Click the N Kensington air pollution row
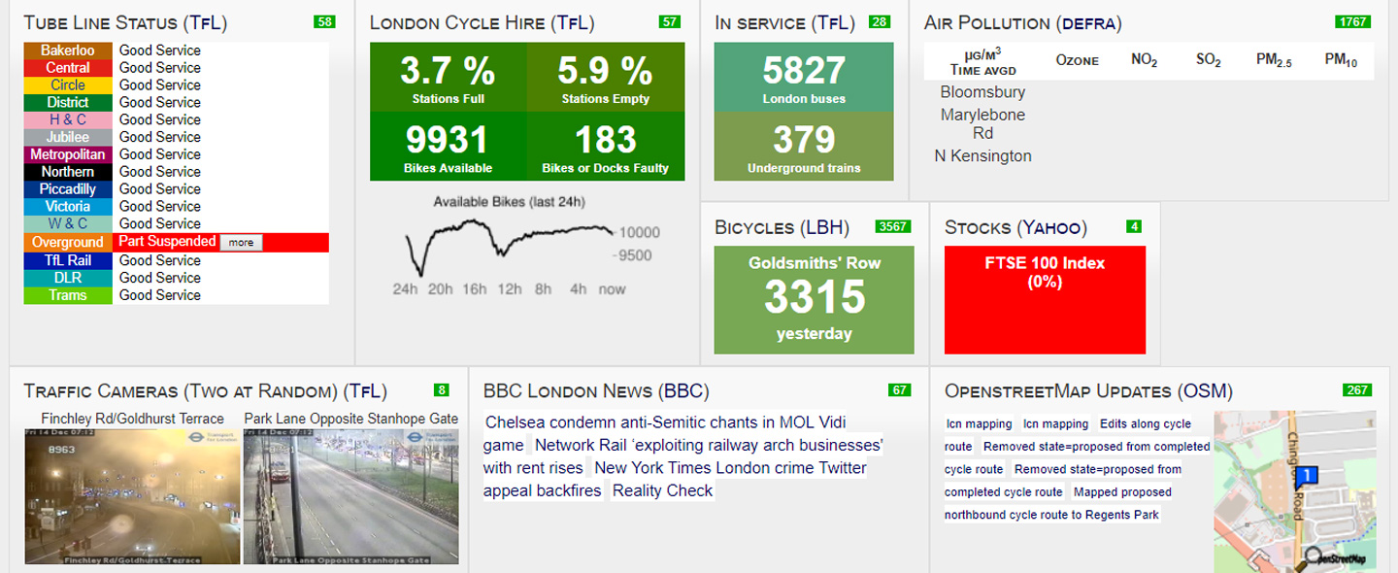Image resolution: width=1398 pixels, height=573 pixels. (x=982, y=155)
